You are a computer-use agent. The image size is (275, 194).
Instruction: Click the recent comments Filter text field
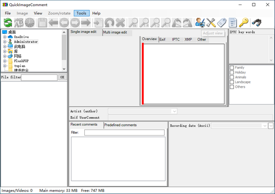tap(124, 132)
